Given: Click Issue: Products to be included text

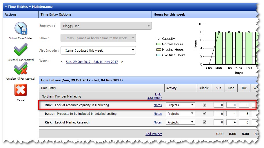Looking at the screenshot, I should (x=81, y=114).
